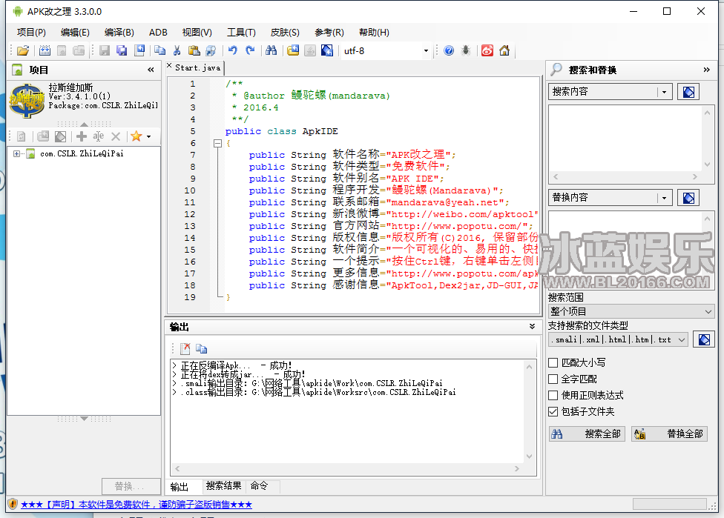Click the plus add icon in project toolbar
The image size is (724, 518).
pyautogui.click(x=82, y=136)
